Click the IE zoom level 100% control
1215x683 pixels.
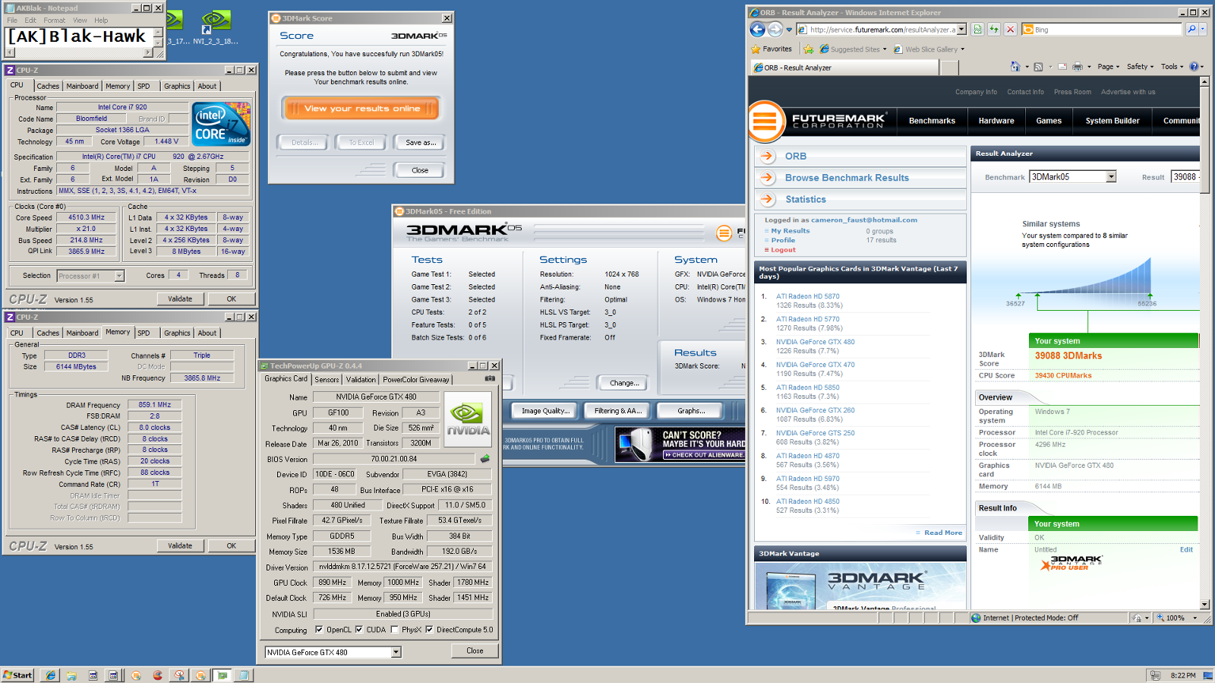(x=1176, y=618)
